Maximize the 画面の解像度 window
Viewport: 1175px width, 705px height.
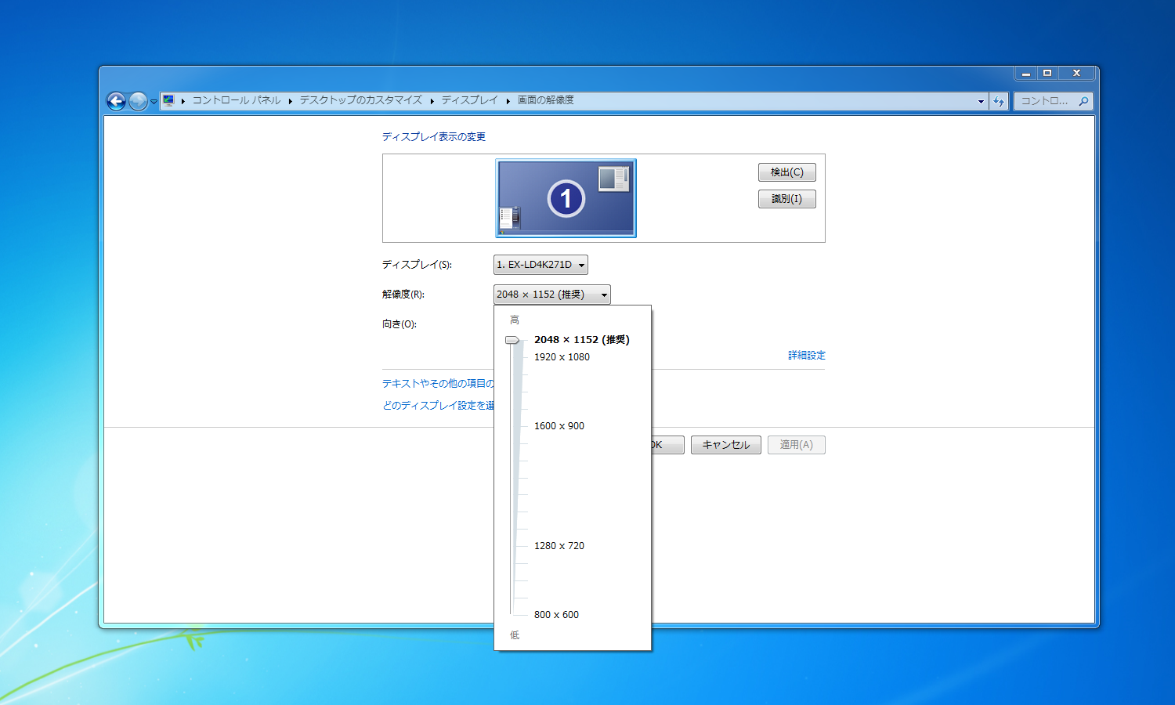click(x=1047, y=74)
